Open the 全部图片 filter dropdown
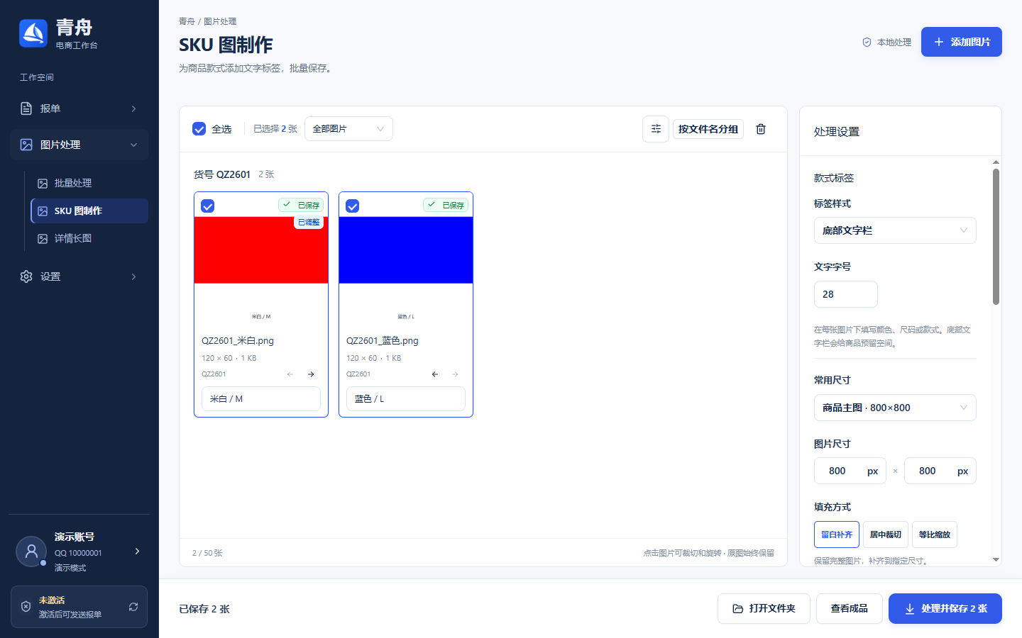Viewport: 1022px width, 638px height. 348,129
